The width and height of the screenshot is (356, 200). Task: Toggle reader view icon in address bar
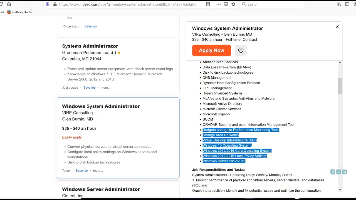(208, 4)
